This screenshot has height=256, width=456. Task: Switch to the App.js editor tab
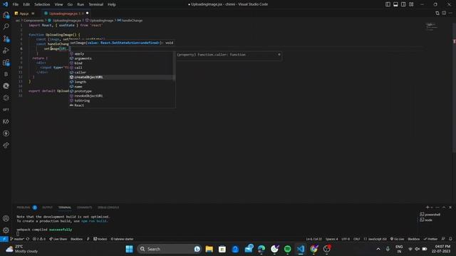click(24, 14)
